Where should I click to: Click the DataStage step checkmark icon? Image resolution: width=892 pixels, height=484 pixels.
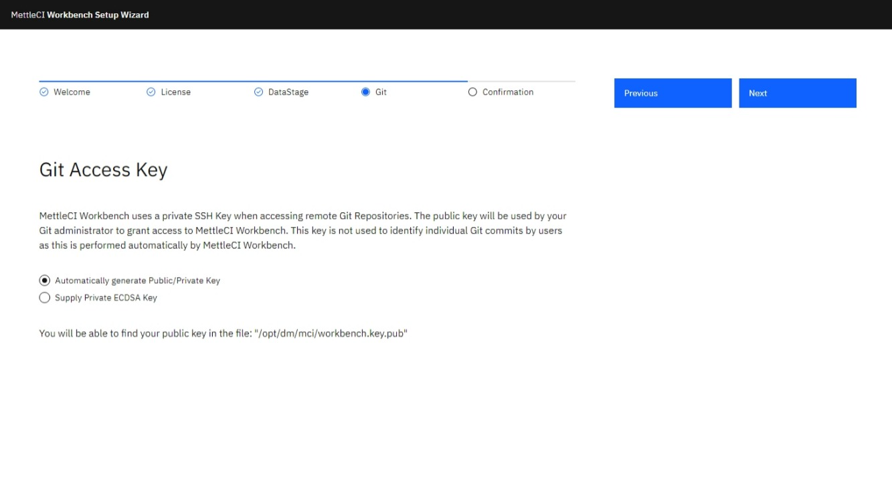258,92
